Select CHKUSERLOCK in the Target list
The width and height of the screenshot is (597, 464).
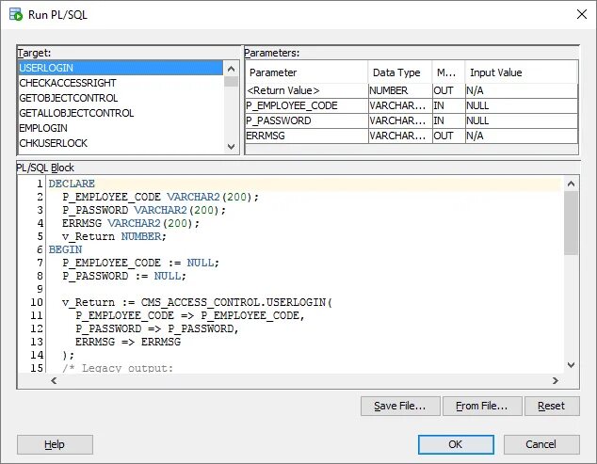tap(121, 143)
